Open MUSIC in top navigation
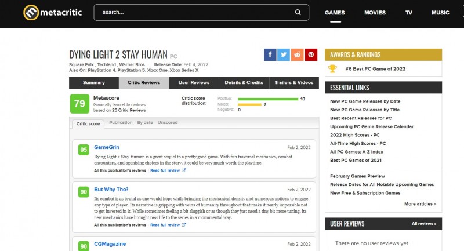 440,12
